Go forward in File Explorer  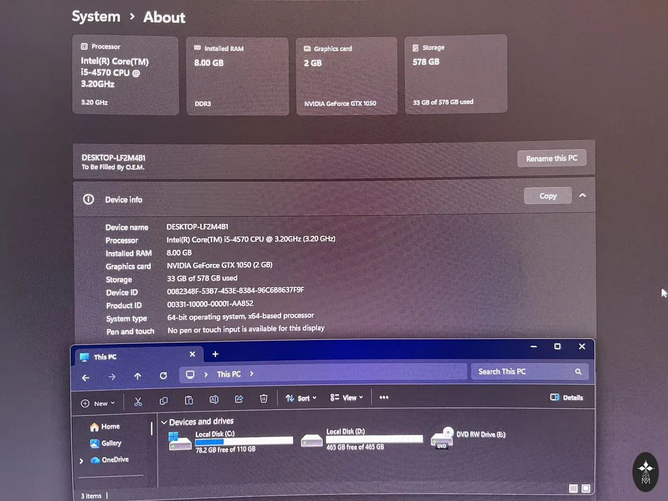pyautogui.click(x=112, y=377)
